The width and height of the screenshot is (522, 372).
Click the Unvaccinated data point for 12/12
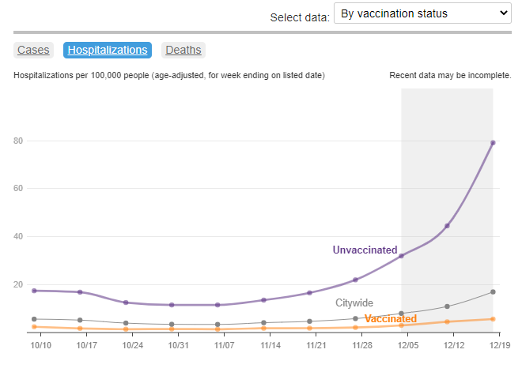tap(447, 226)
